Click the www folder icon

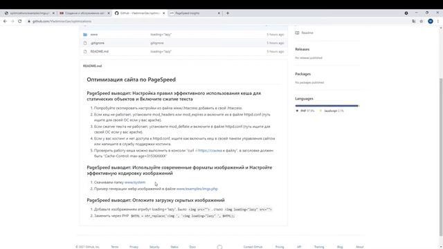85,35
